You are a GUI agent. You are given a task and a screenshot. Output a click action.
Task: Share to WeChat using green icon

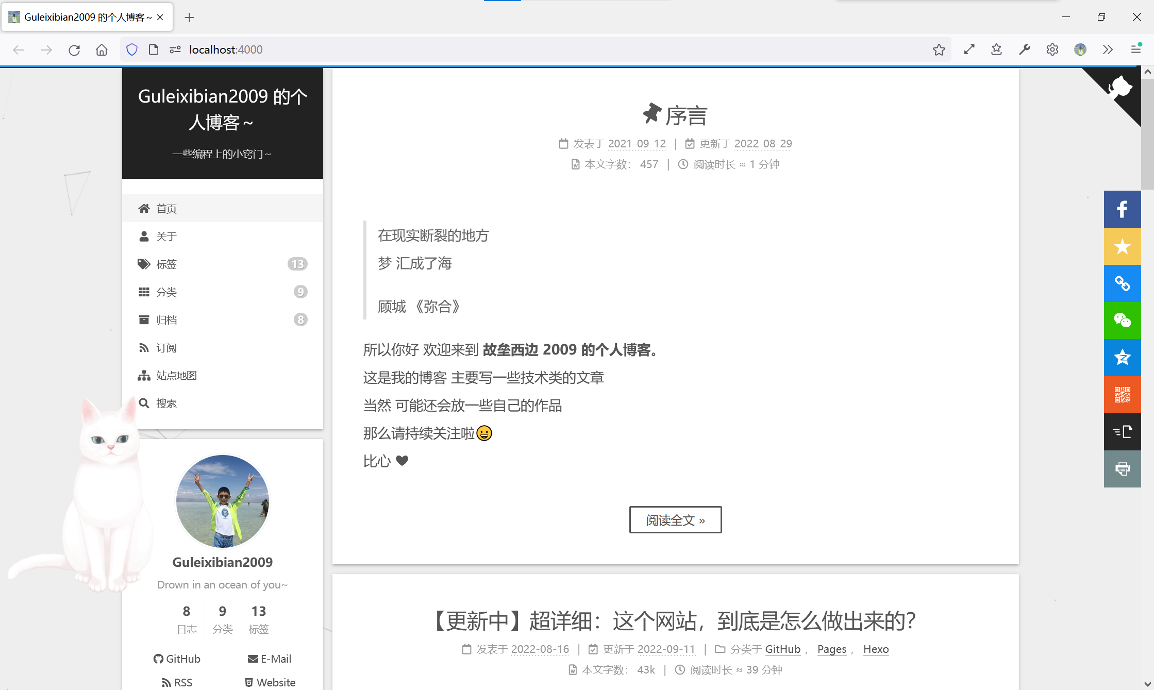[x=1122, y=321]
